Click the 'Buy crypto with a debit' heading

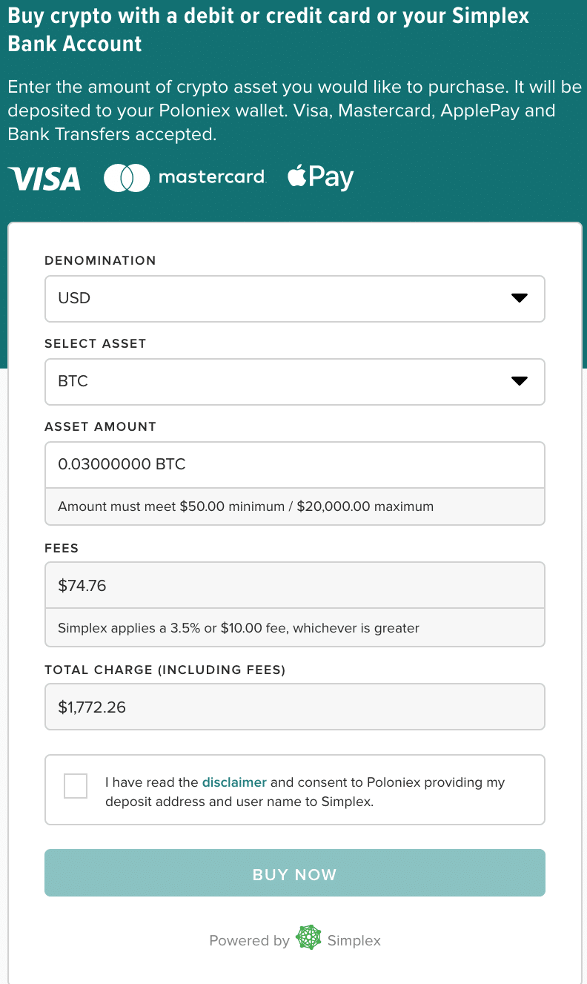pyautogui.click(x=269, y=30)
